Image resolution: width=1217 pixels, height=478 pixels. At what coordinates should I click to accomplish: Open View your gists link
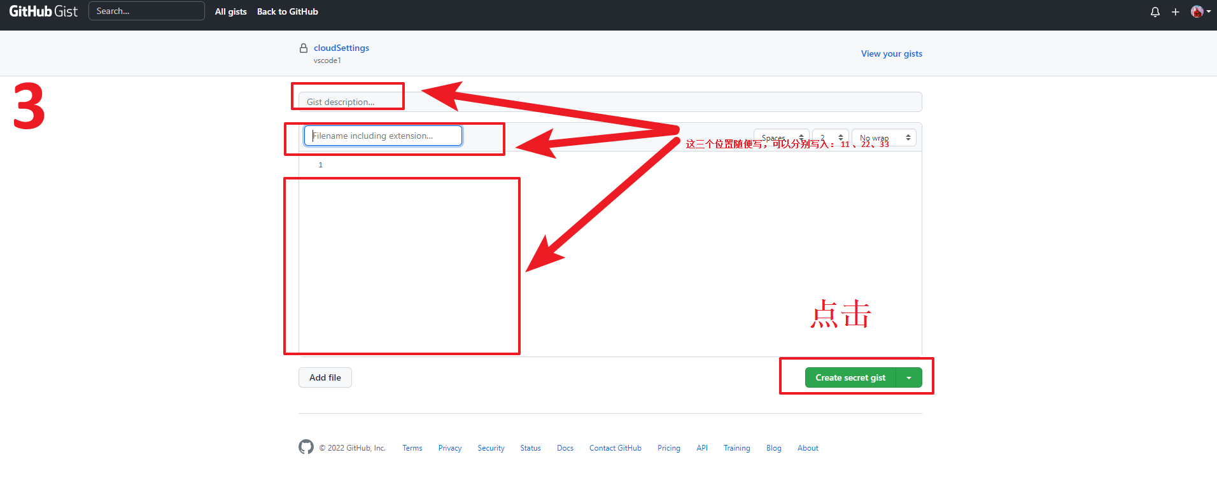[x=891, y=53]
